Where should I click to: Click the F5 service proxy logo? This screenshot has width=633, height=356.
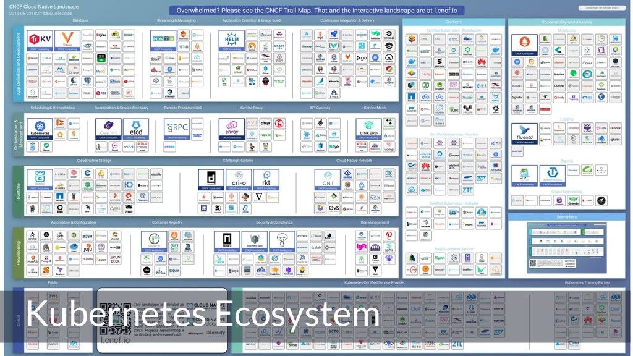click(279, 124)
